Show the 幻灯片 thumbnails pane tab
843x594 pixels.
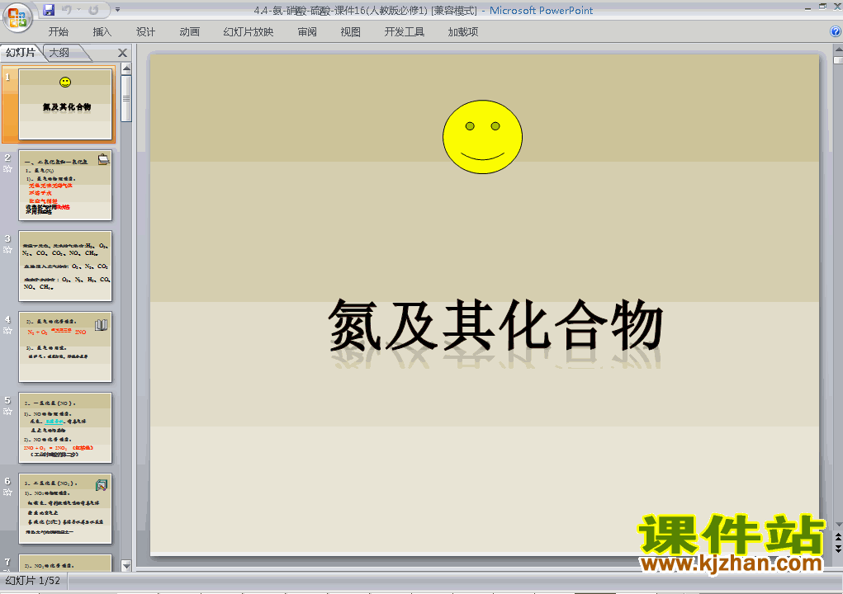pos(21,53)
